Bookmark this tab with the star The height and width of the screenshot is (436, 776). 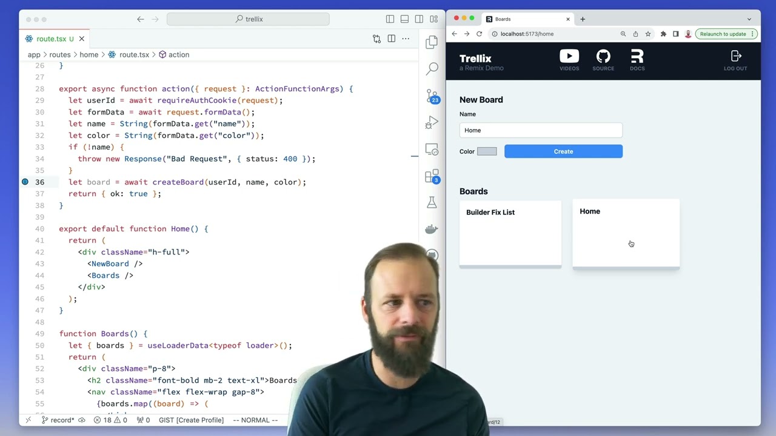[x=648, y=34]
